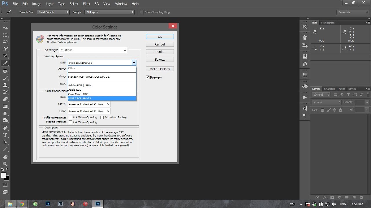Choose Adobe RGB (1998) from list
The width and height of the screenshot is (371, 208).
click(102, 86)
